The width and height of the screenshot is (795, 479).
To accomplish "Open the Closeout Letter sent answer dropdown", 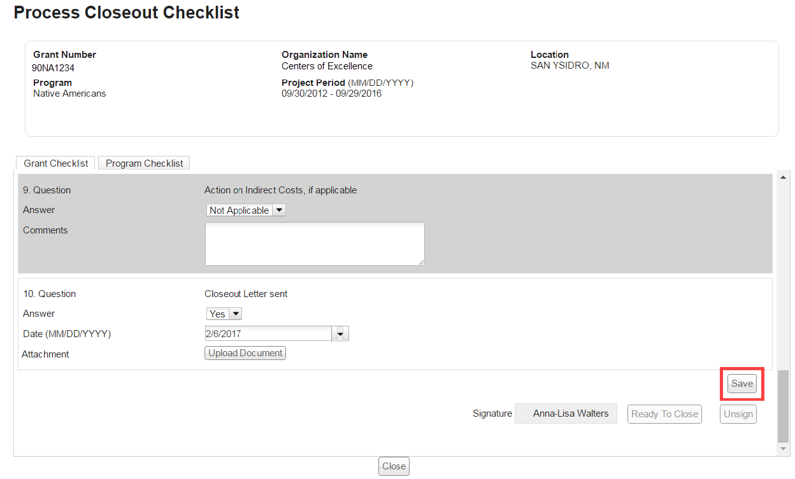I will pyautogui.click(x=236, y=314).
